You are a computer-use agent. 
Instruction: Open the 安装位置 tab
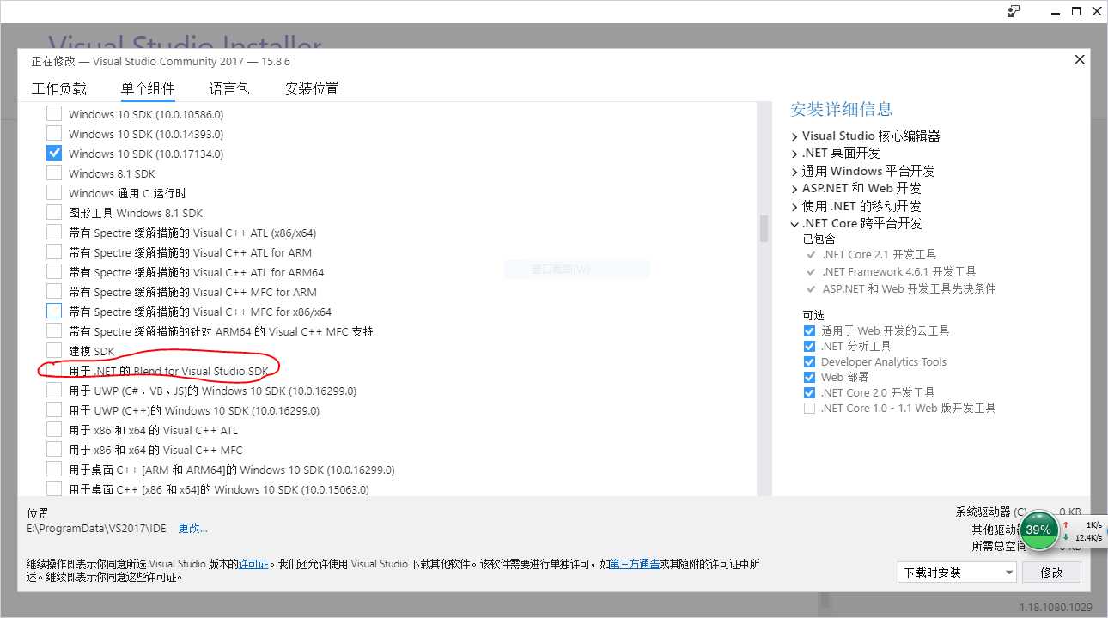click(x=312, y=88)
